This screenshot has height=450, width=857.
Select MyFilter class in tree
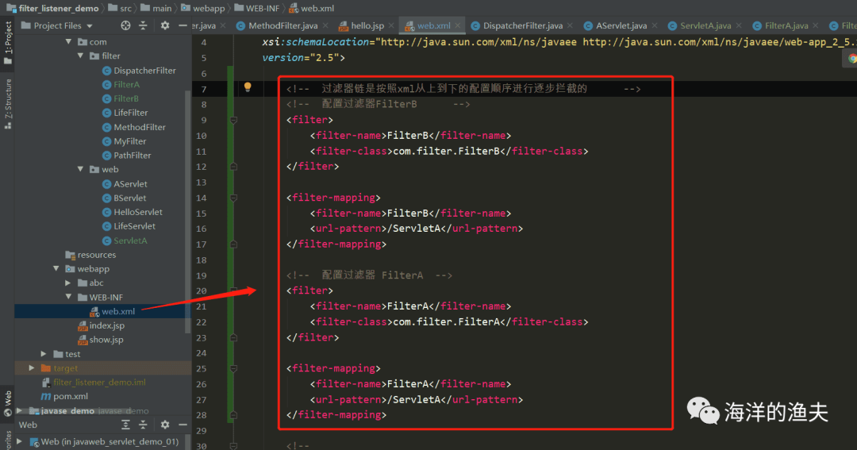(x=124, y=141)
